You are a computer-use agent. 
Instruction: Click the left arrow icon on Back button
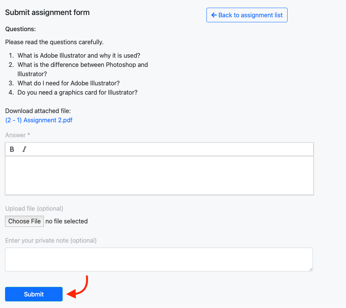pos(214,15)
